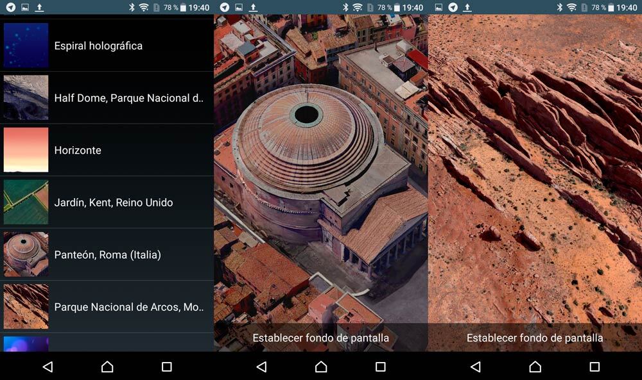Tap Bluetooth icon in right status bar
Viewport: 642px width, 380px height.
click(559, 7)
